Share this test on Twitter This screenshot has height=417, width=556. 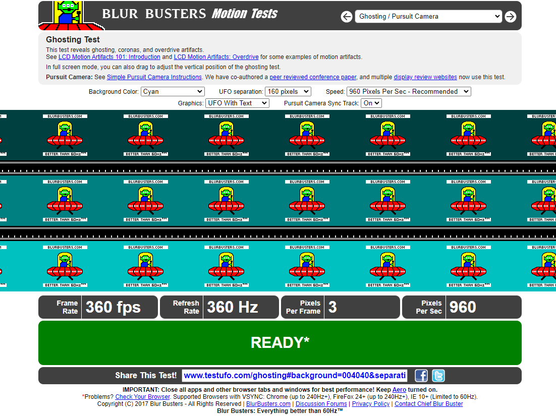pyautogui.click(x=438, y=376)
